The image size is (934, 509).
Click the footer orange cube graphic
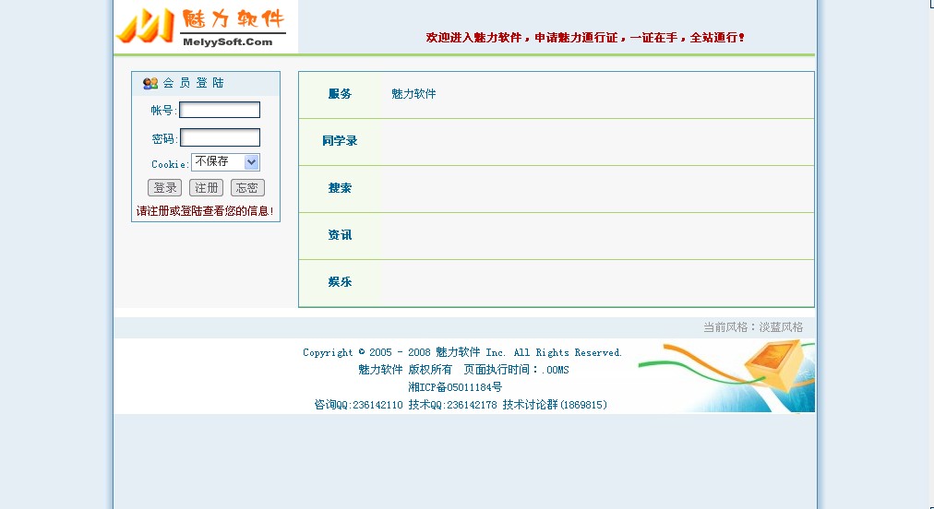click(774, 364)
